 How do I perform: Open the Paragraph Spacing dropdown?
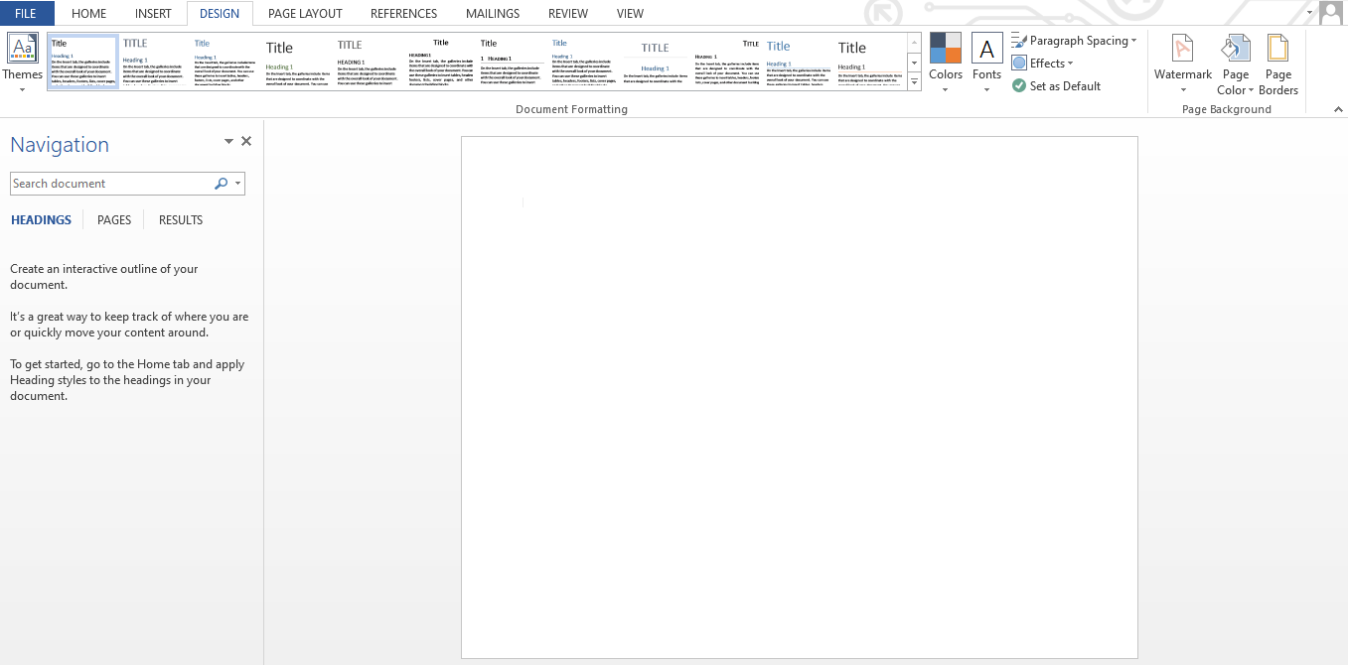coord(1075,40)
